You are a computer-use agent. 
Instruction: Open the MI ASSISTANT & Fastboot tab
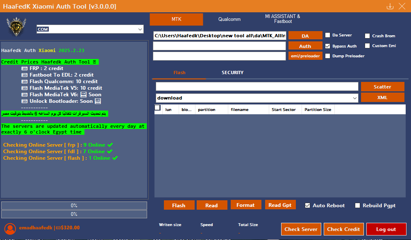[283, 19]
